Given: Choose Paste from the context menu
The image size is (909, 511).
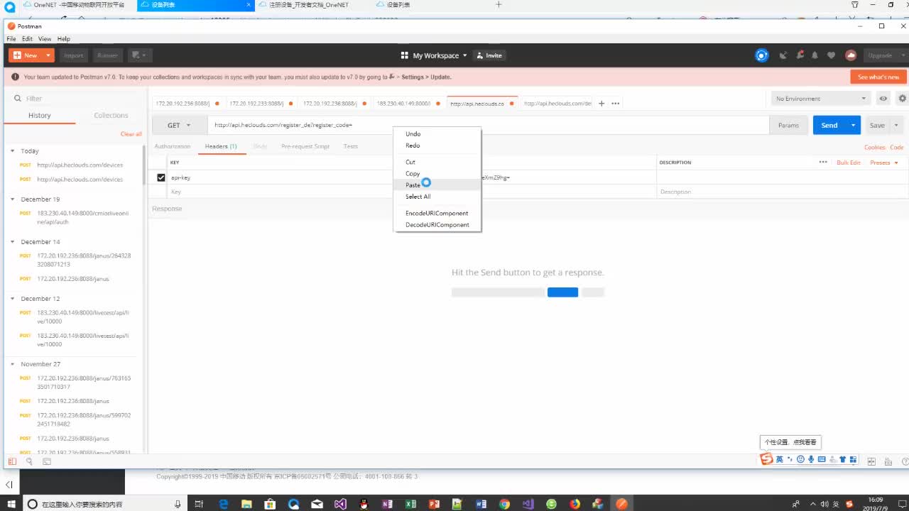Looking at the screenshot, I should tap(437, 185).
